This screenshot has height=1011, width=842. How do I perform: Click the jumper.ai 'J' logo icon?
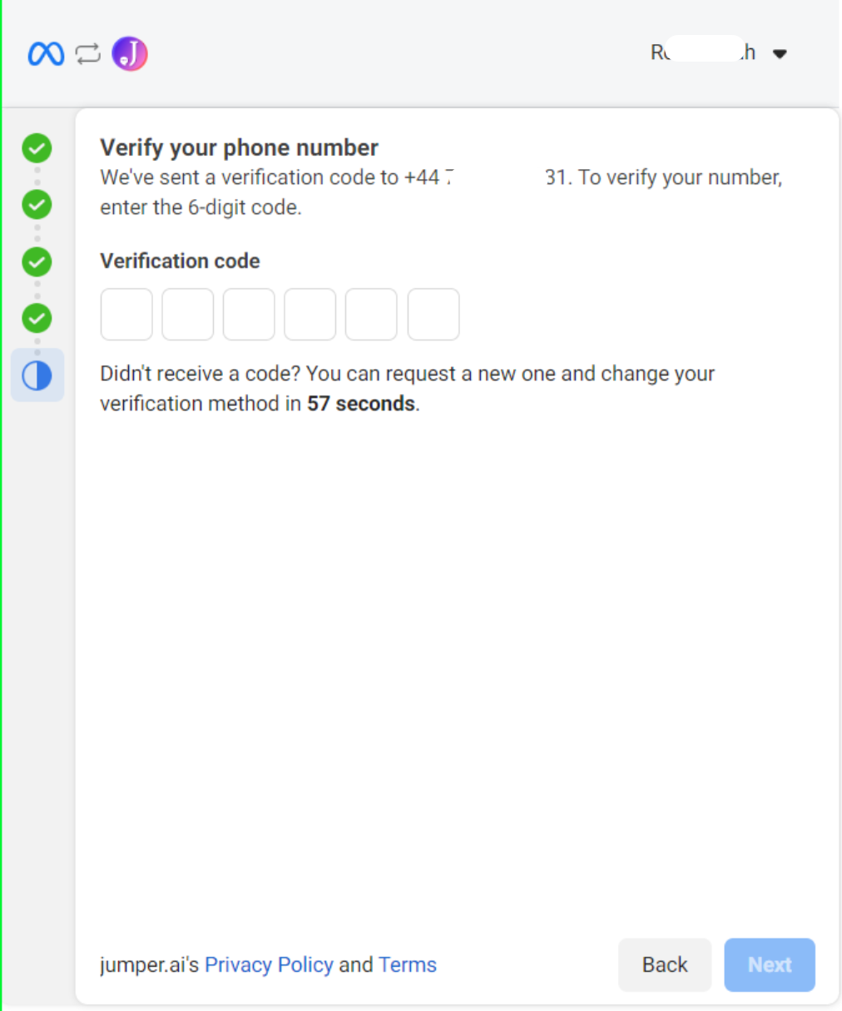tap(129, 52)
